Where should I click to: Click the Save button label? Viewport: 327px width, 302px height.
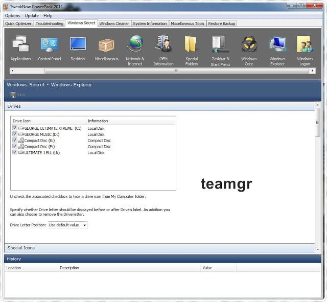tap(21, 95)
